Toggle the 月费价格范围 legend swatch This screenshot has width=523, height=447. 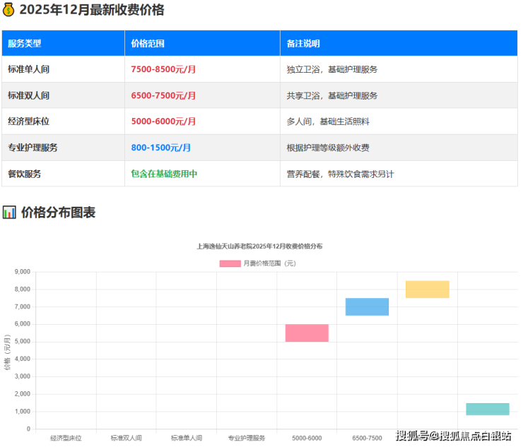pyautogui.click(x=230, y=263)
